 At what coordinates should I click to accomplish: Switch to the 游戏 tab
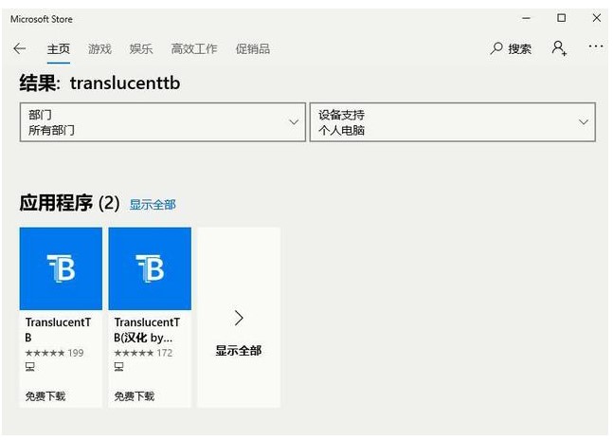(x=99, y=49)
